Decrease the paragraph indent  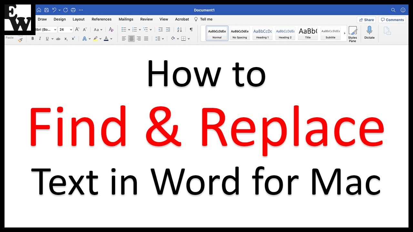click(x=160, y=30)
